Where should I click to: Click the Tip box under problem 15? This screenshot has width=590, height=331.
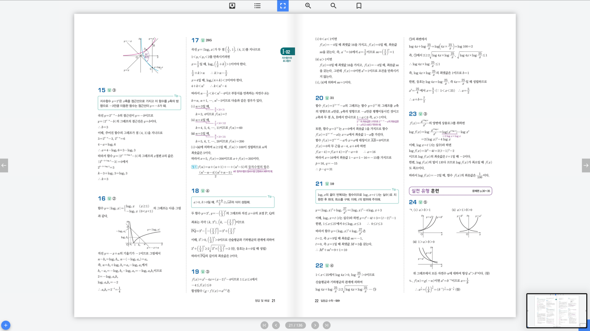[x=139, y=103]
